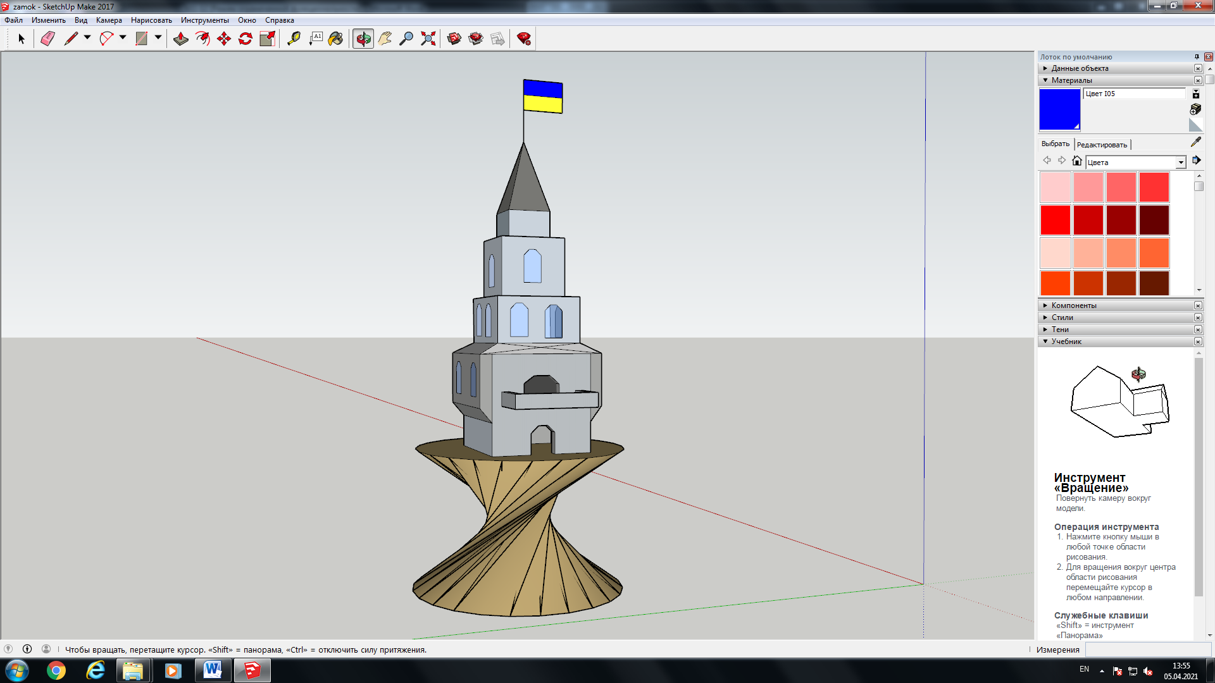Select the Offset tool
This screenshot has width=1215, height=683.
point(202,39)
